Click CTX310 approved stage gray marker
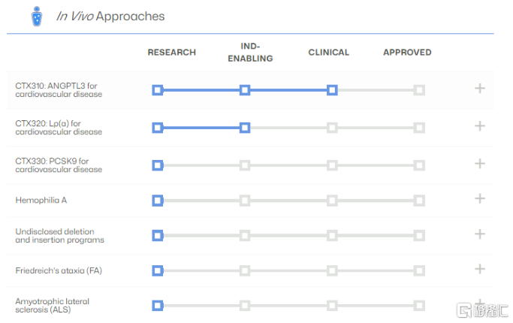This screenshot has height=323, width=513. (x=419, y=90)
